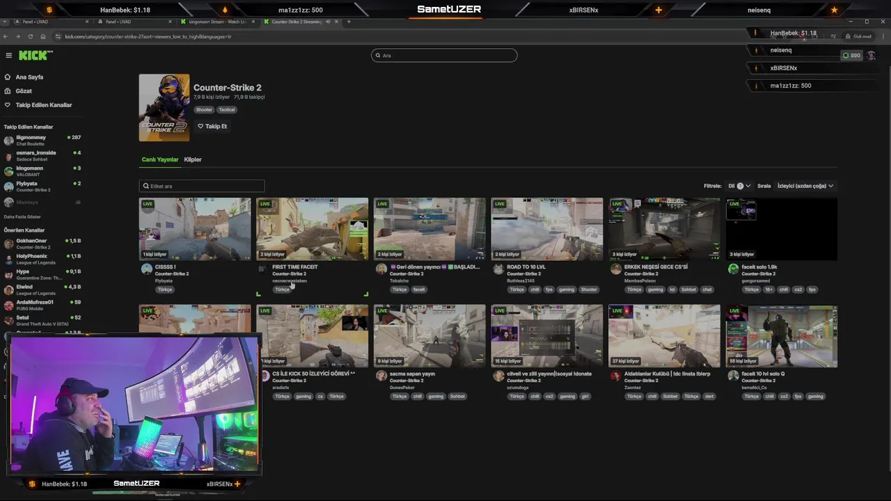The width and height of the screenshot is (891, 501).
Task: Click MambasPoison streamer avatar
Action: [615, 269]
